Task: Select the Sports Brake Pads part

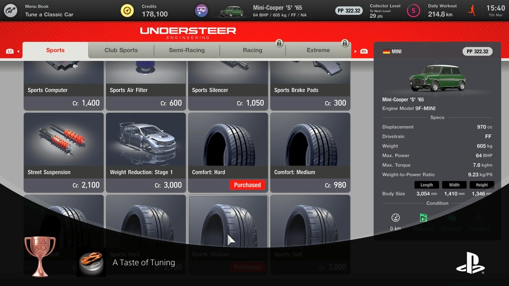Action: point(310,86)
